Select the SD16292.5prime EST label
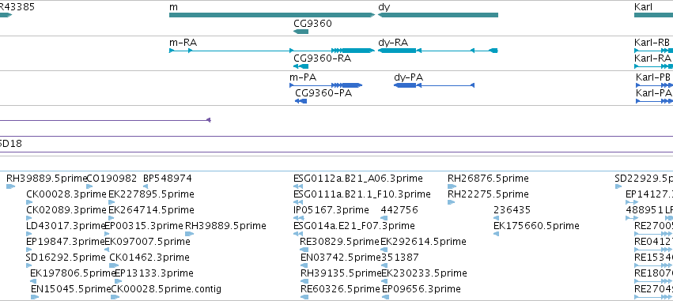Viewport: 673px width, 301px height. (66, 258)
